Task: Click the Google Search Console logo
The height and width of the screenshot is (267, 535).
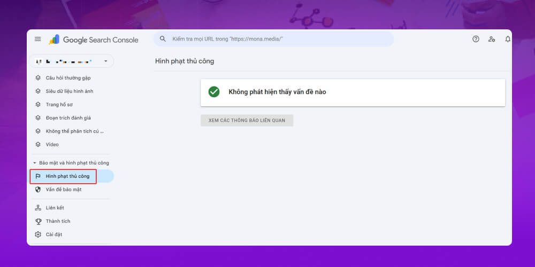Action: click(94, 40)
